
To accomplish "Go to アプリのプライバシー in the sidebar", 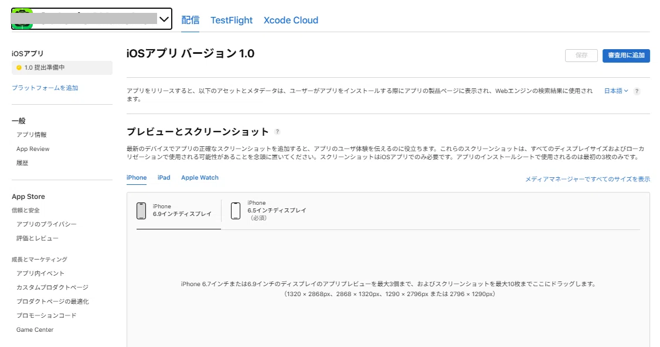I will [46, 224].
